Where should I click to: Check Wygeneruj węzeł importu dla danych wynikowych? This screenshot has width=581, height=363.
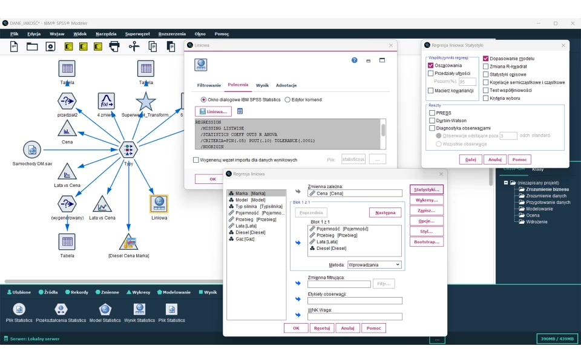[196, 160]
